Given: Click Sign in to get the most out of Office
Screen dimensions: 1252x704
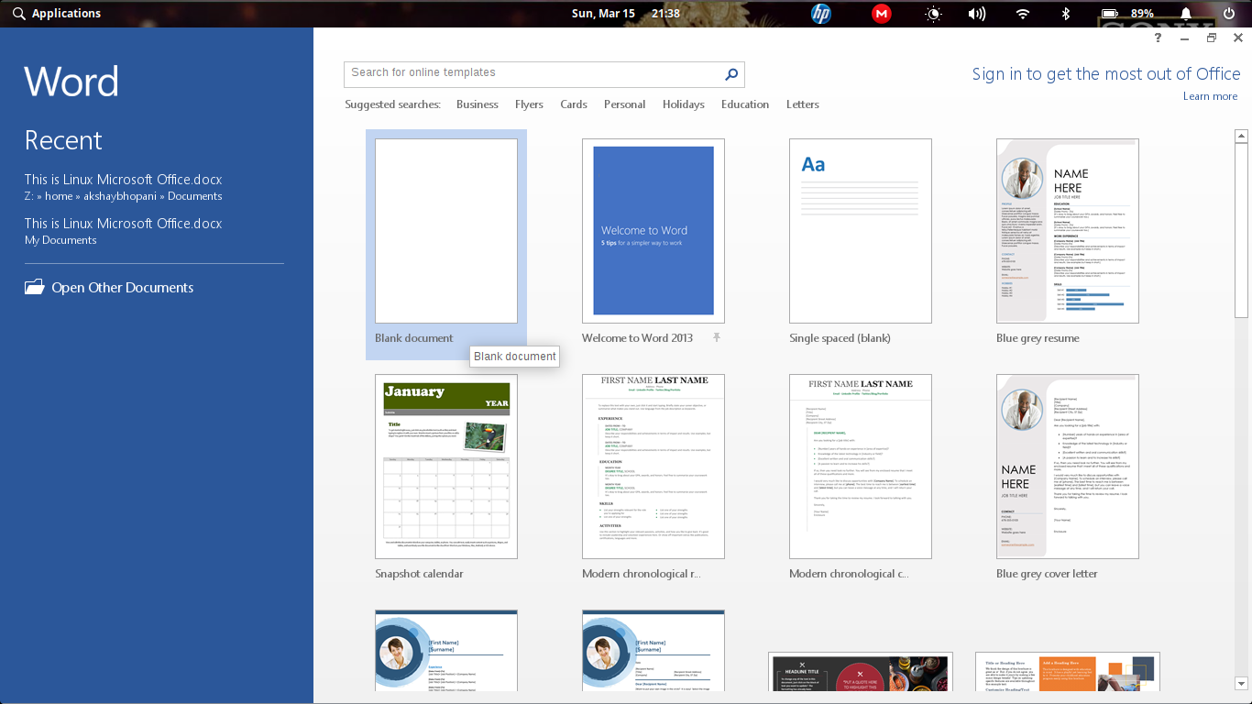Looking at the screenshot, I should 1106,74.
